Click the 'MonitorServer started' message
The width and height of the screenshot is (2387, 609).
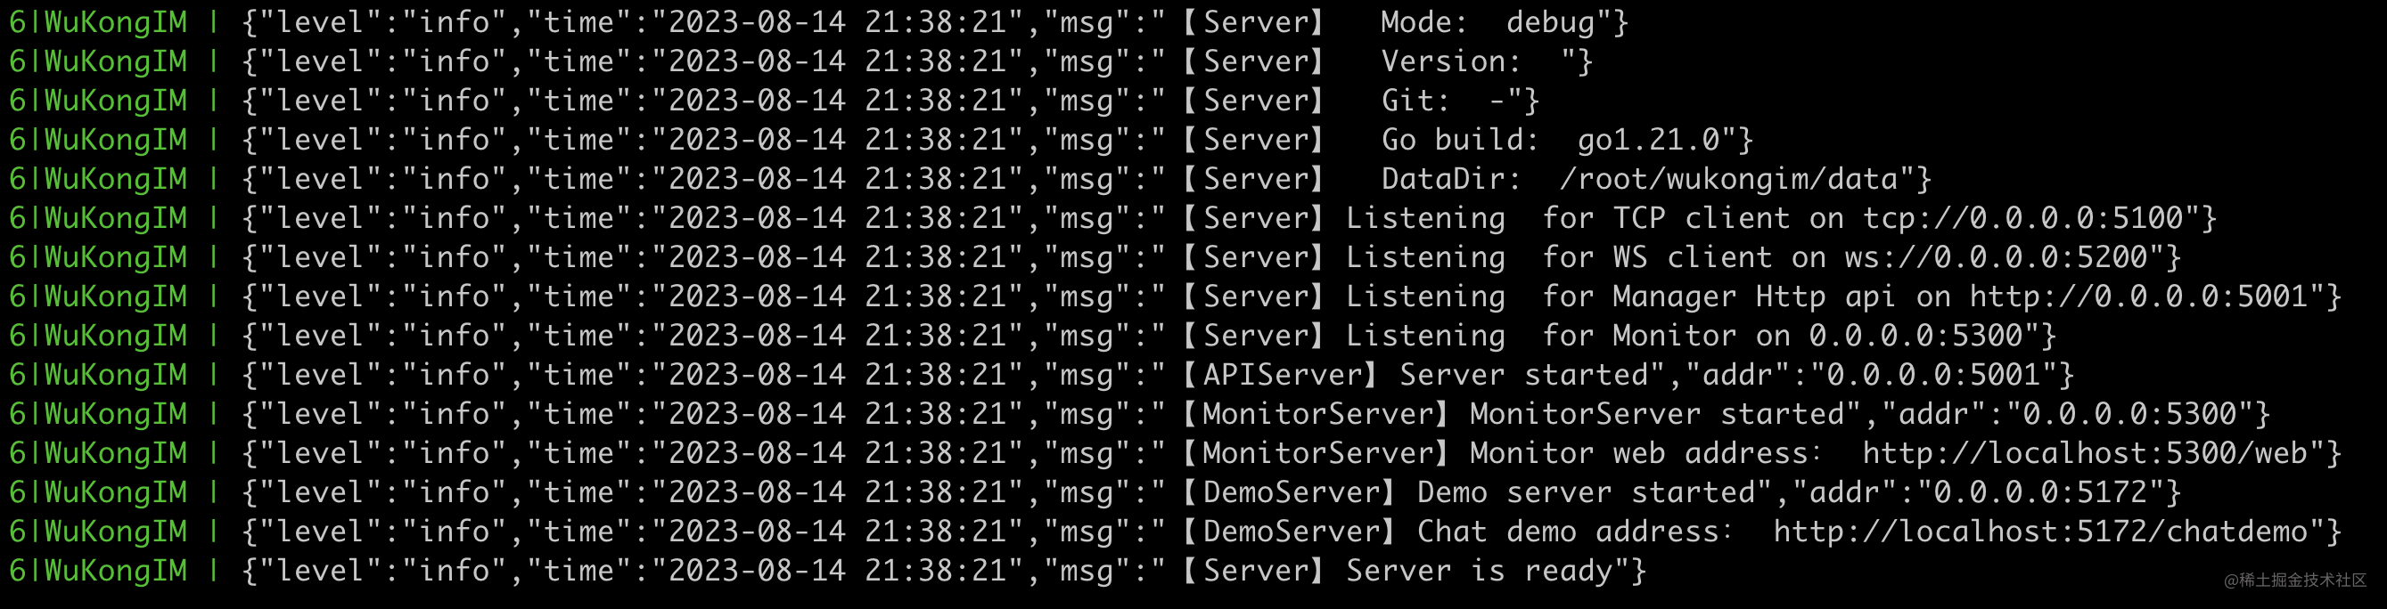pos(1658,414)
